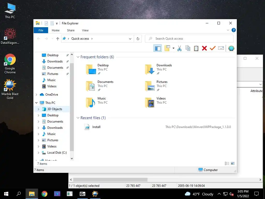Open recent locations dropdown arrow

[52, 39]
